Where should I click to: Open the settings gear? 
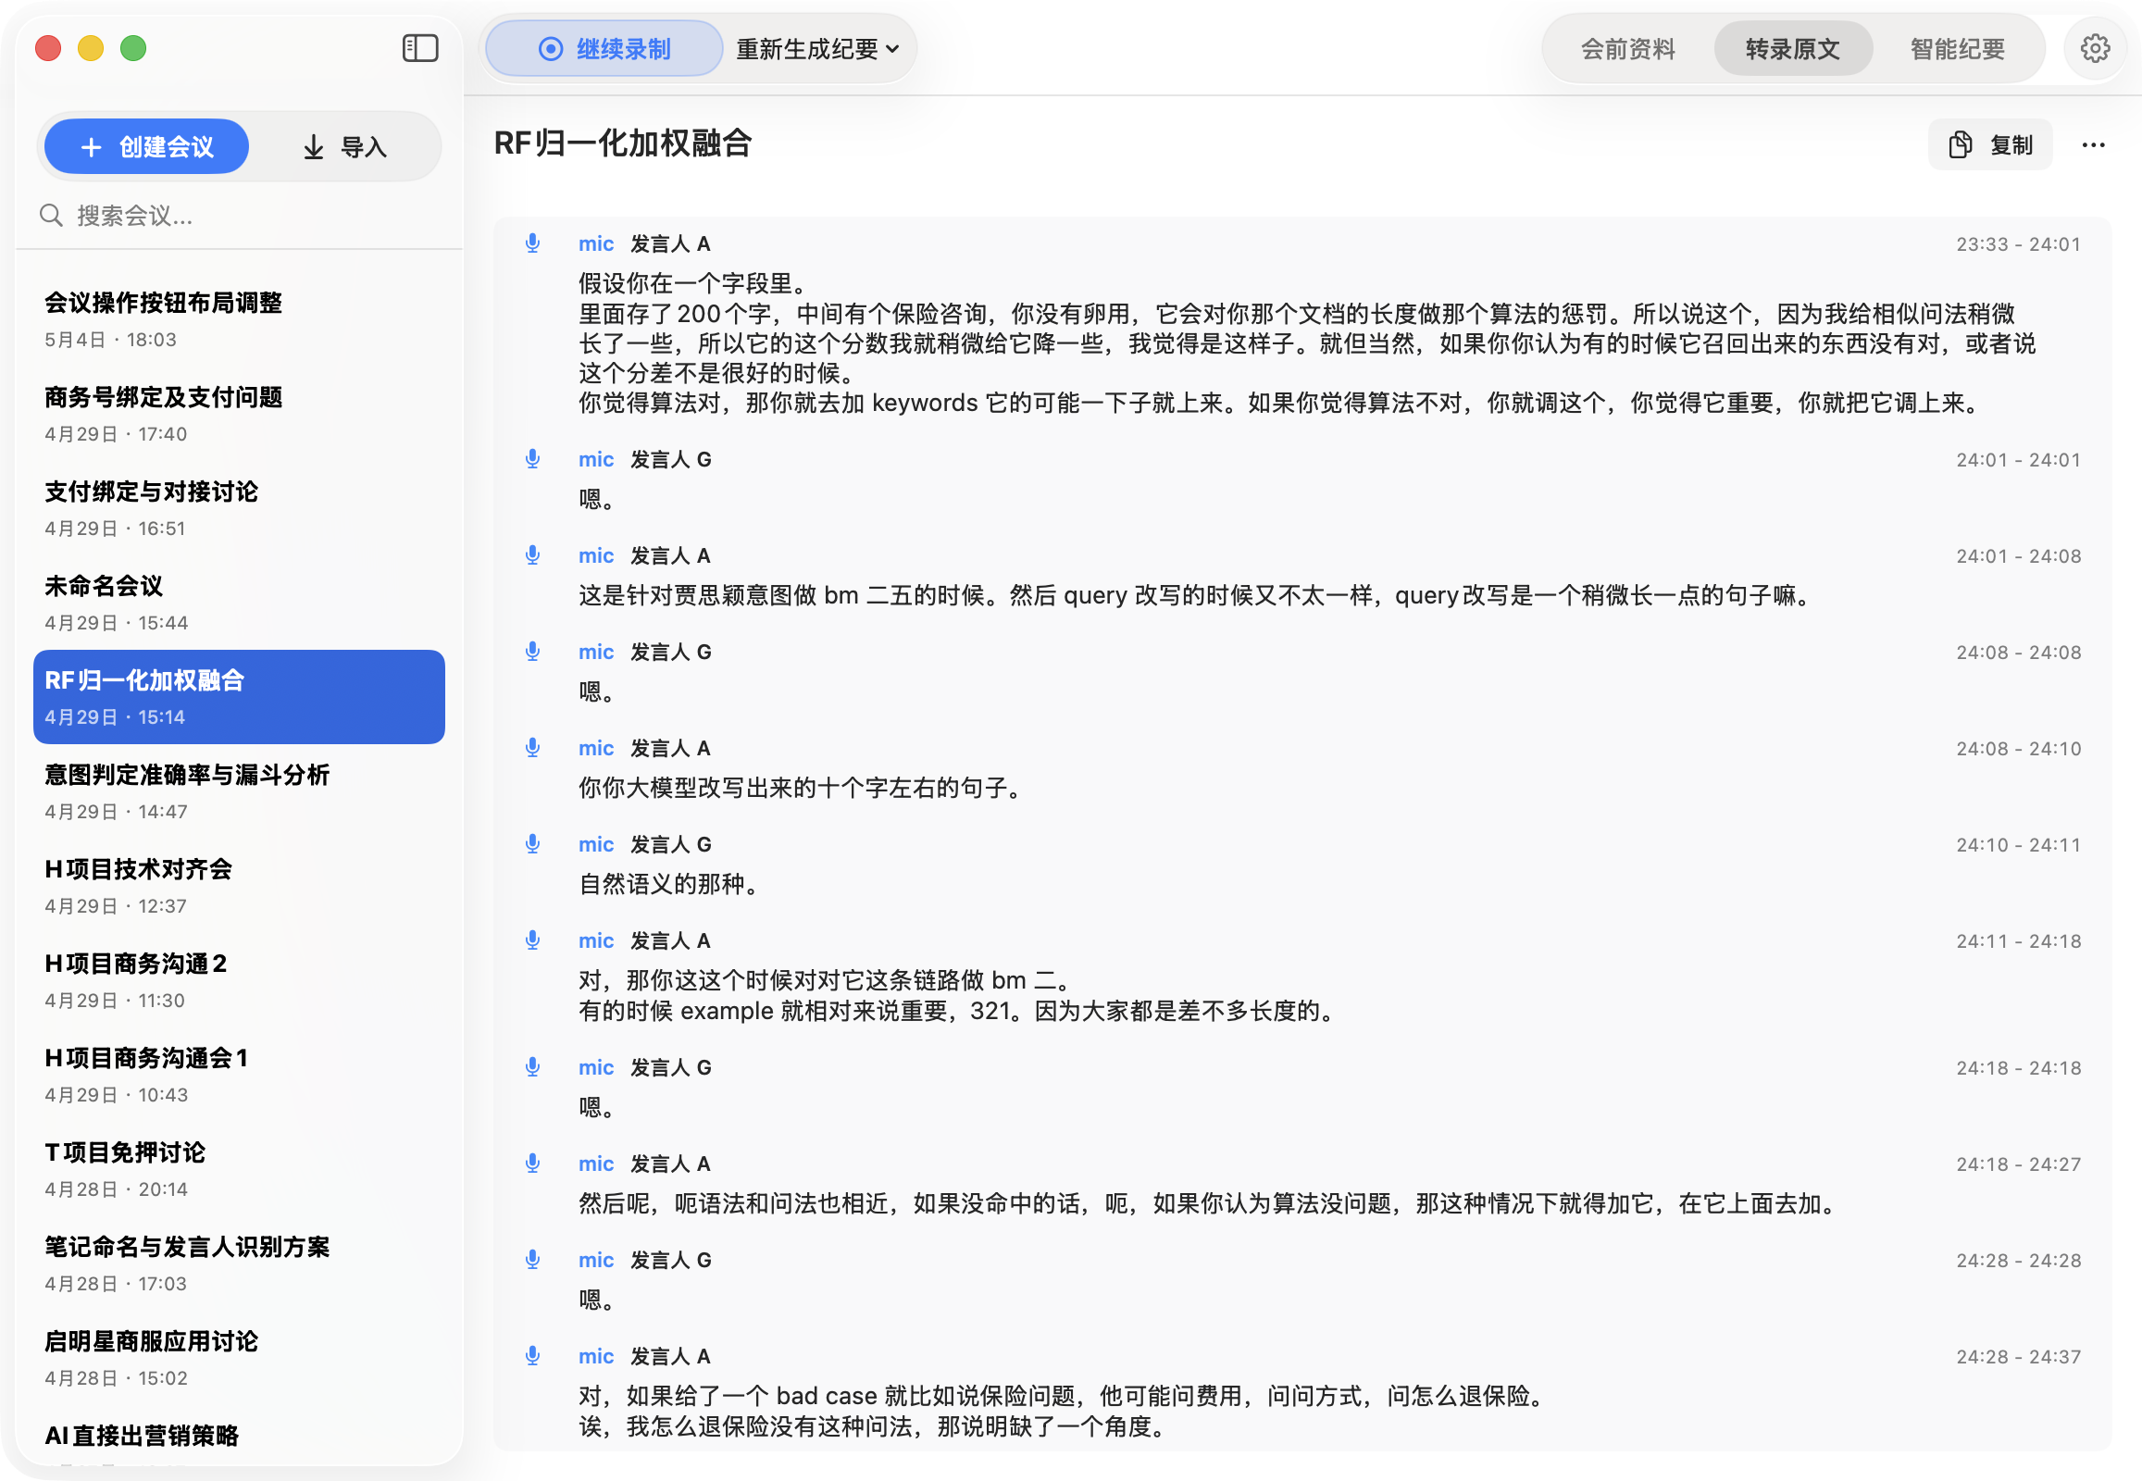pos(2094,48)
